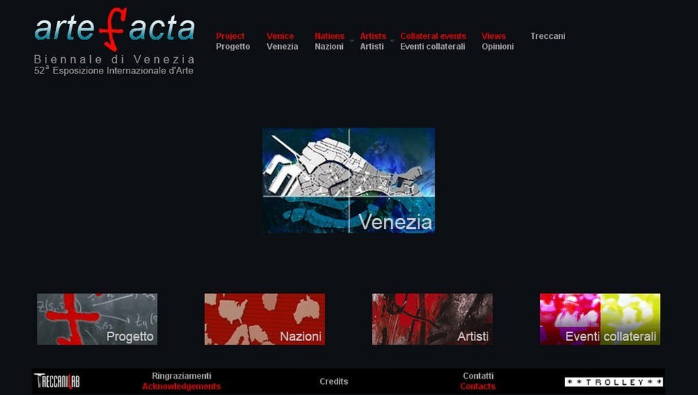Open the Views / Opinioni menu item
The image size is (698, 395).
(x=497, y=42)
